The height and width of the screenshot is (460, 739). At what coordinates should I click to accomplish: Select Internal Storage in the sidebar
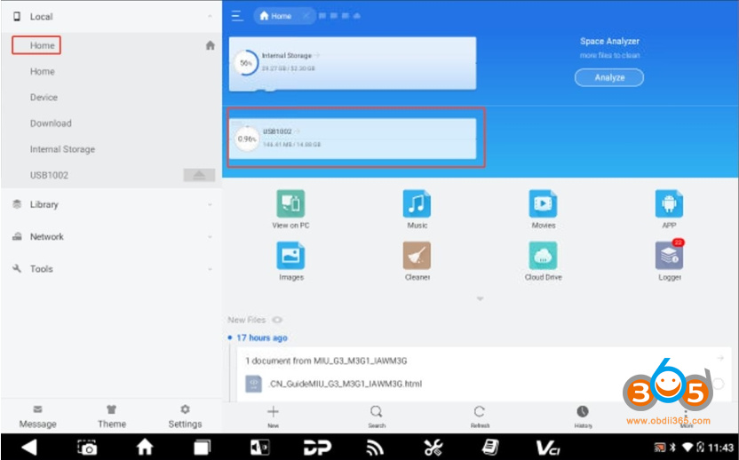(62, 149)
